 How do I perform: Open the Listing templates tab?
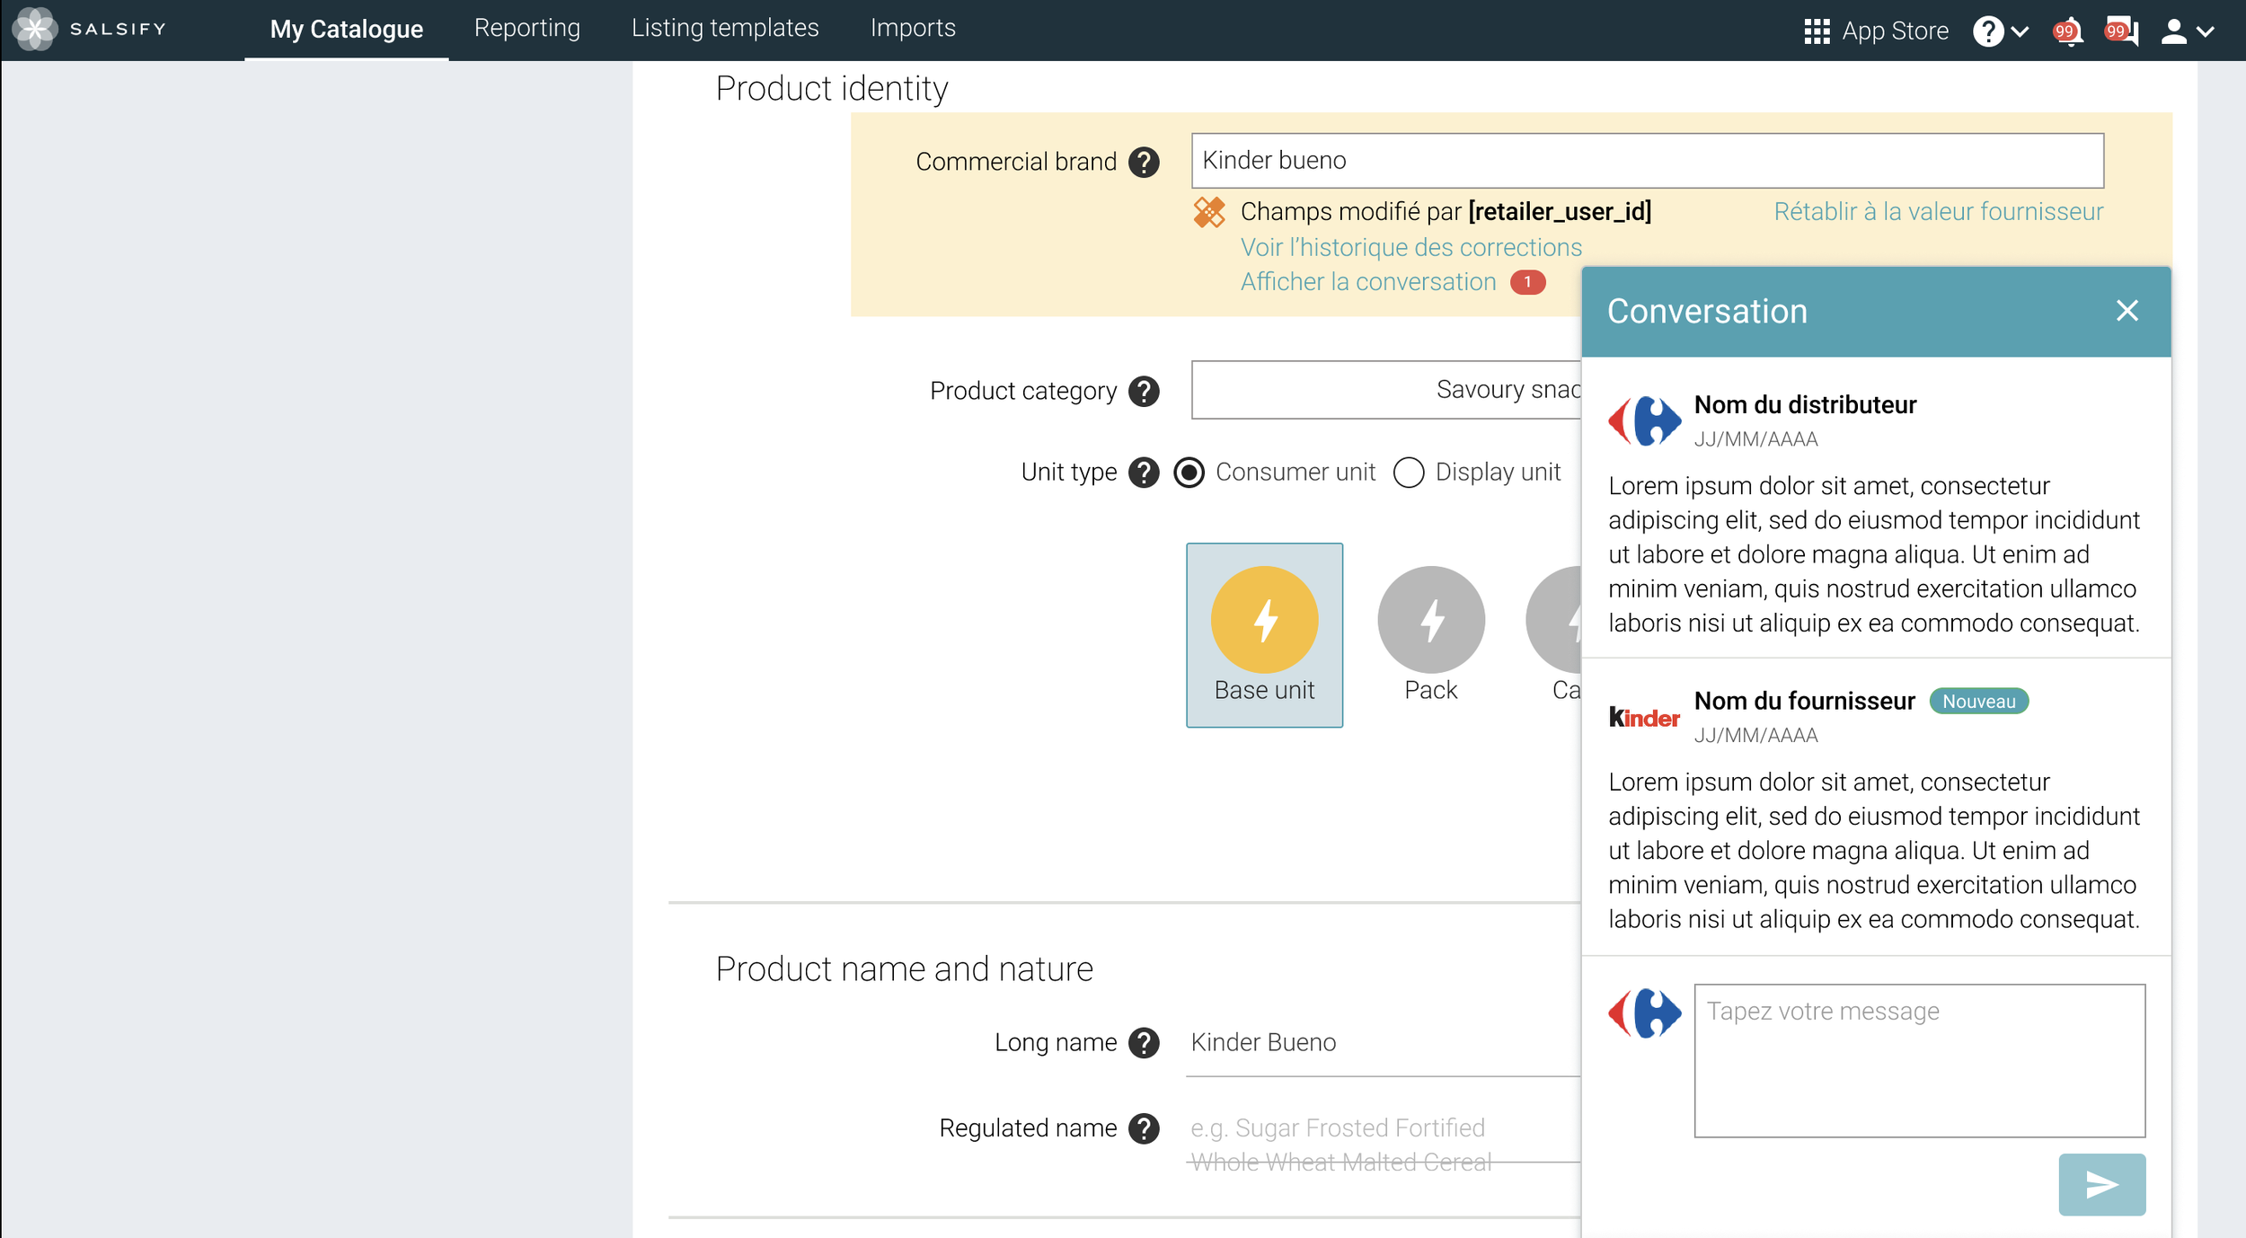725,29
